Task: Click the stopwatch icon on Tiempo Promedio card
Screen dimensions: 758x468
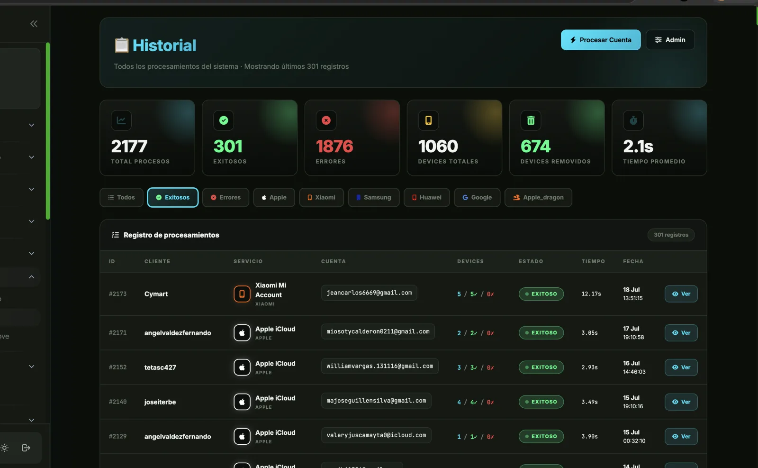Action: (633, 120)
